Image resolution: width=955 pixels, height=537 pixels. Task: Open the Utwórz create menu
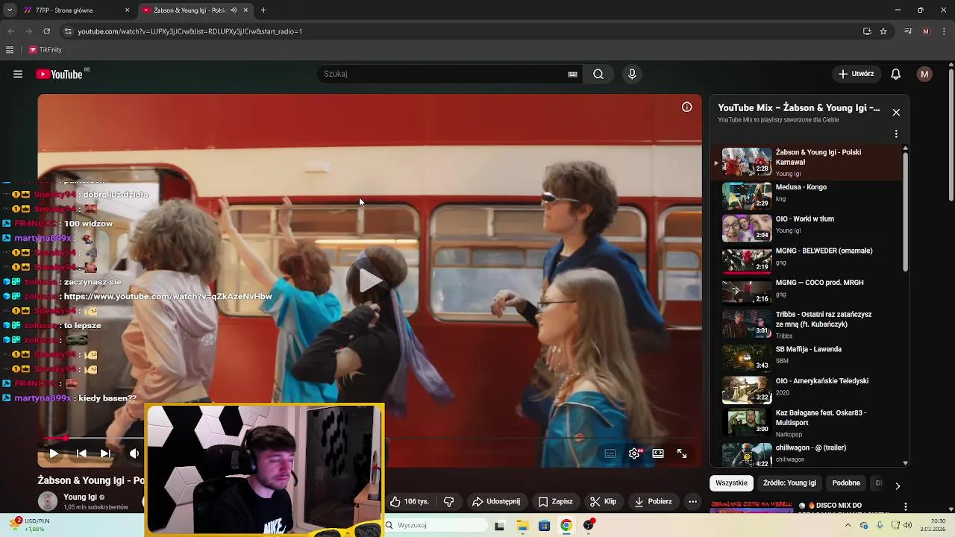tap(856, 74)
